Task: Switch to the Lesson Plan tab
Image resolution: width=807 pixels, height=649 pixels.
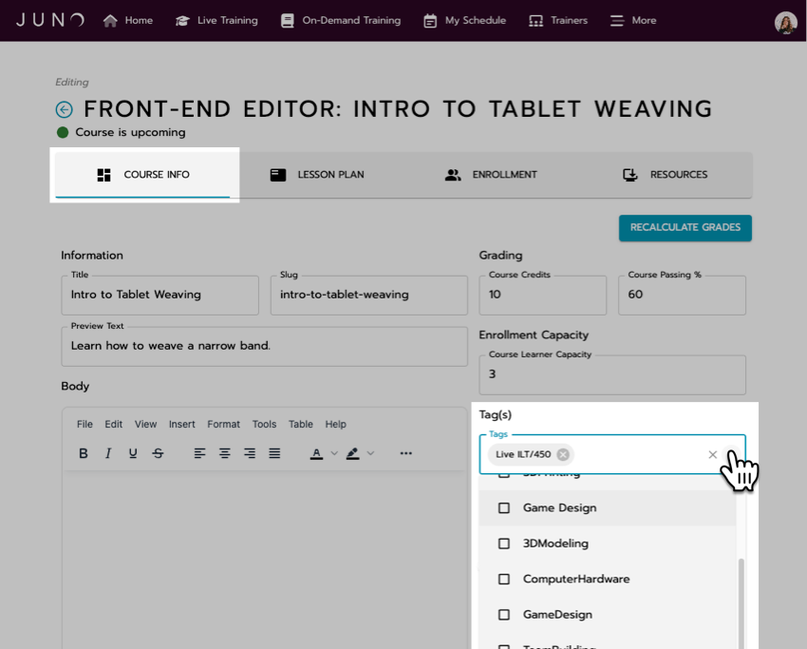Action: (x=317, y=175)
